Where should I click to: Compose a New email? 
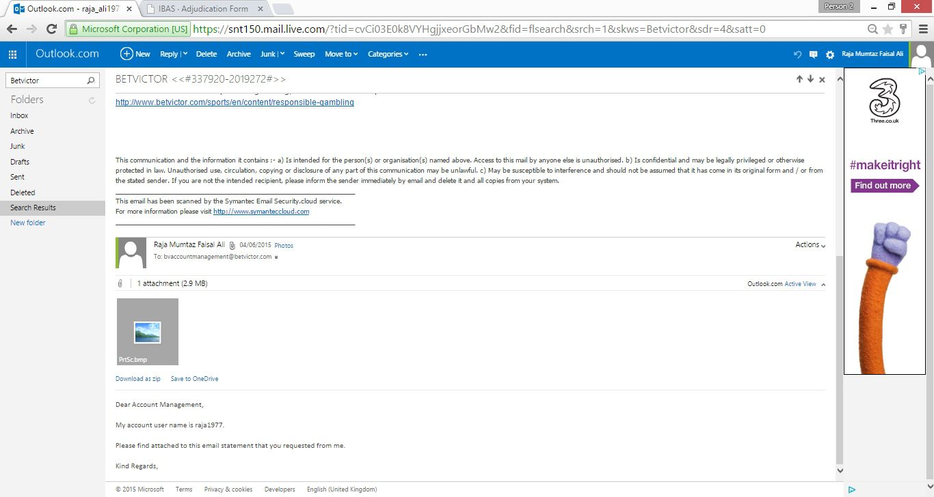(x=135, y=54)
